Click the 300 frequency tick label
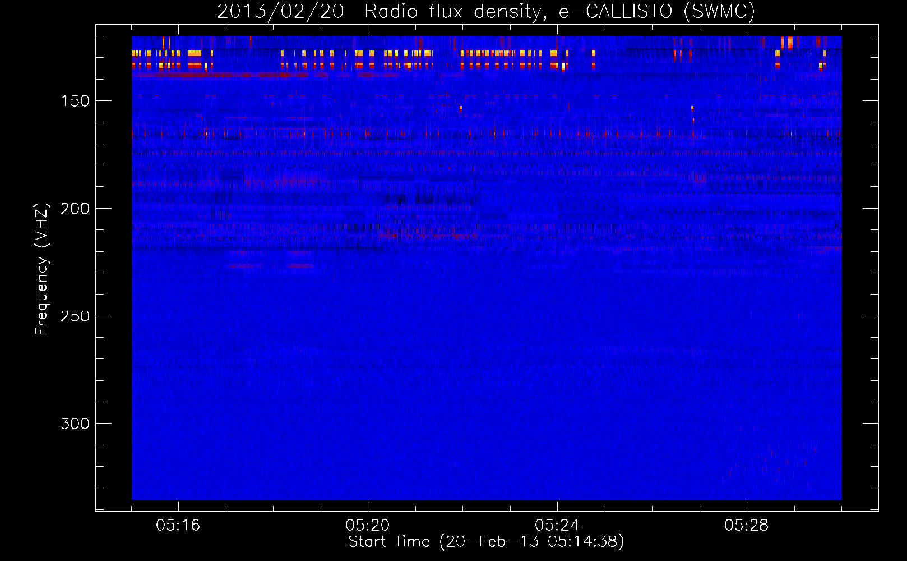Image resolution: width=907 pixels, height=561 pixels. [75, 424]
